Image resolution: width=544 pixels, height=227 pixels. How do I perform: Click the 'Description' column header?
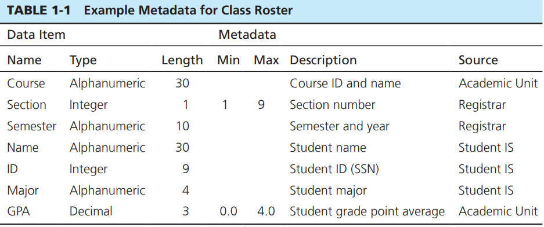click(x=323, y=60)
